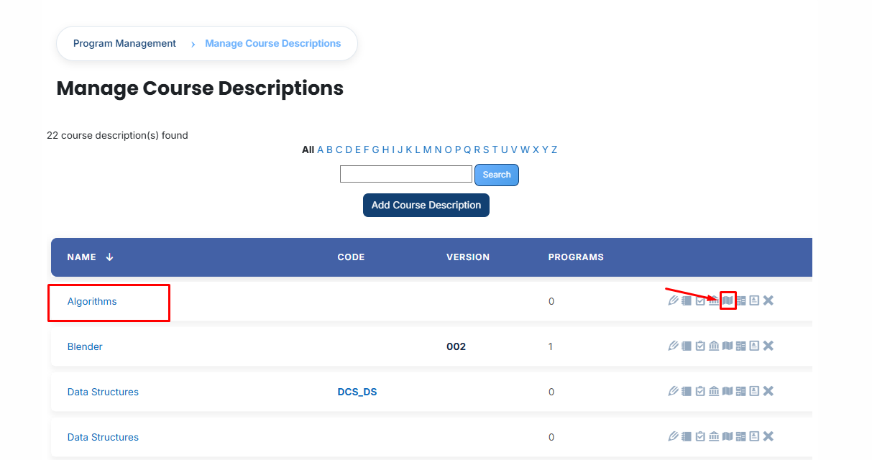The image size is (872, 460).
Task: Filter courses by the letter D
Action: point(349,149)
